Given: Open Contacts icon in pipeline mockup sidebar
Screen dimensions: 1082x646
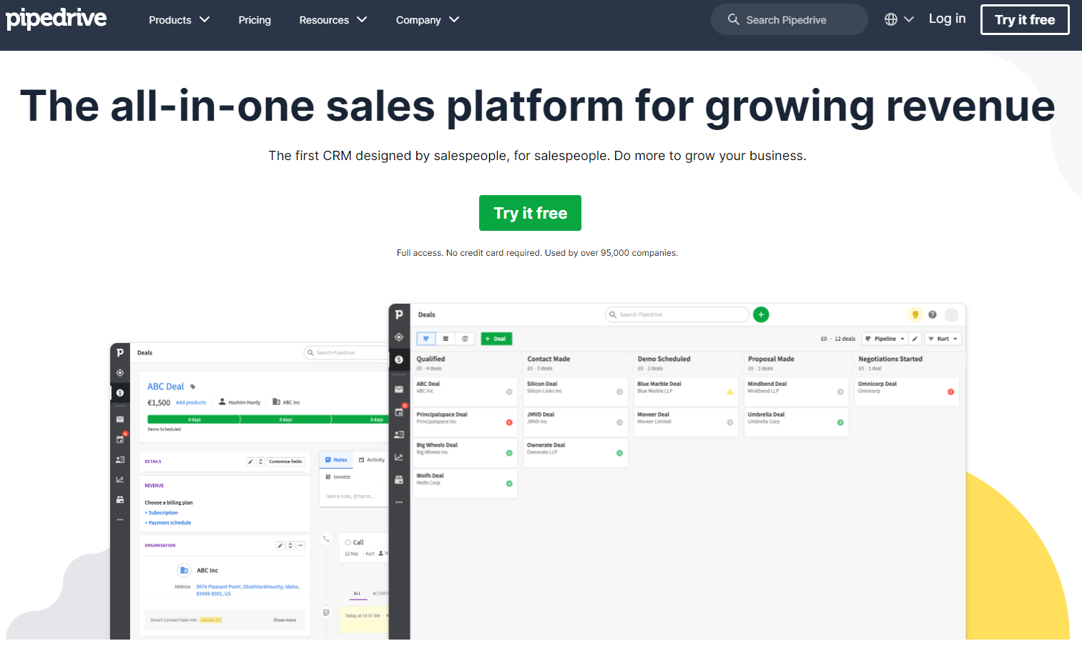Looking at the screenshot, I should [399, 434].
